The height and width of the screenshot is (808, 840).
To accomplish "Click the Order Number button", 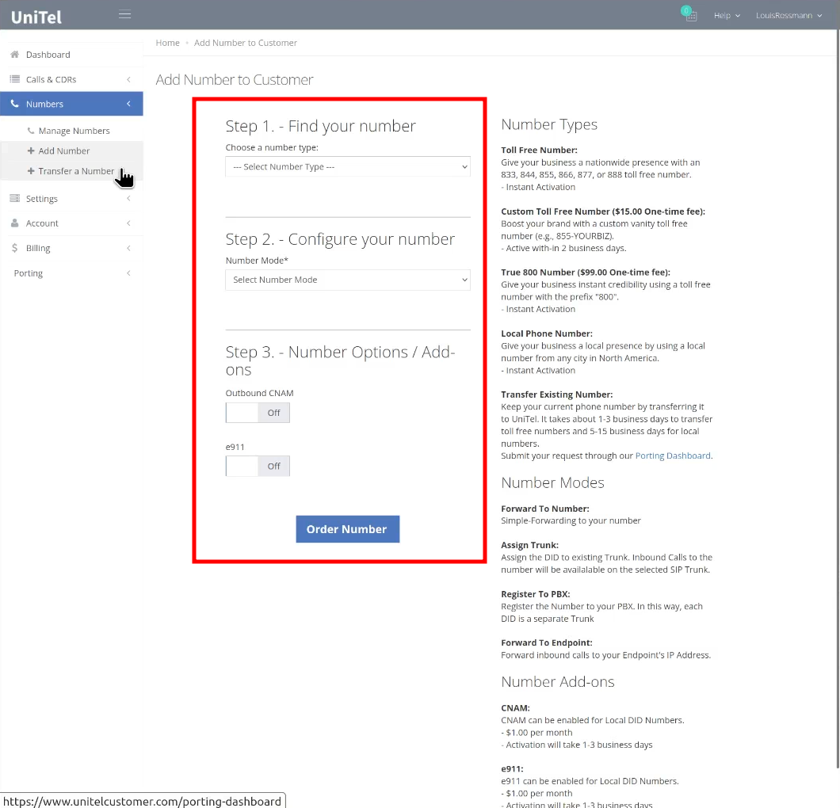I will 348,529.
